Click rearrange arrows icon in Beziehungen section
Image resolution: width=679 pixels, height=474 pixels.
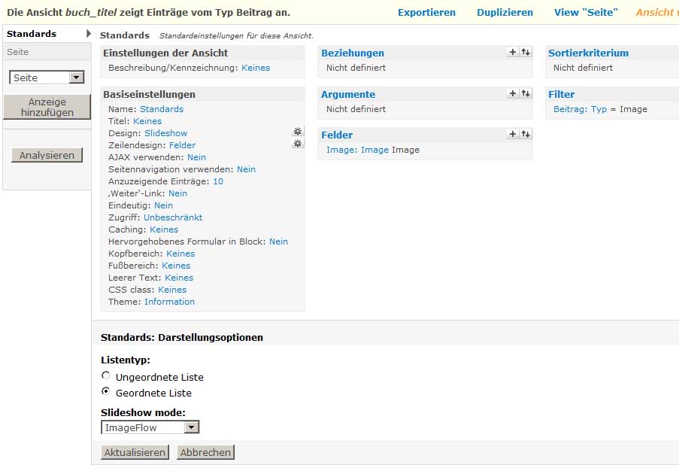point(526,52)
